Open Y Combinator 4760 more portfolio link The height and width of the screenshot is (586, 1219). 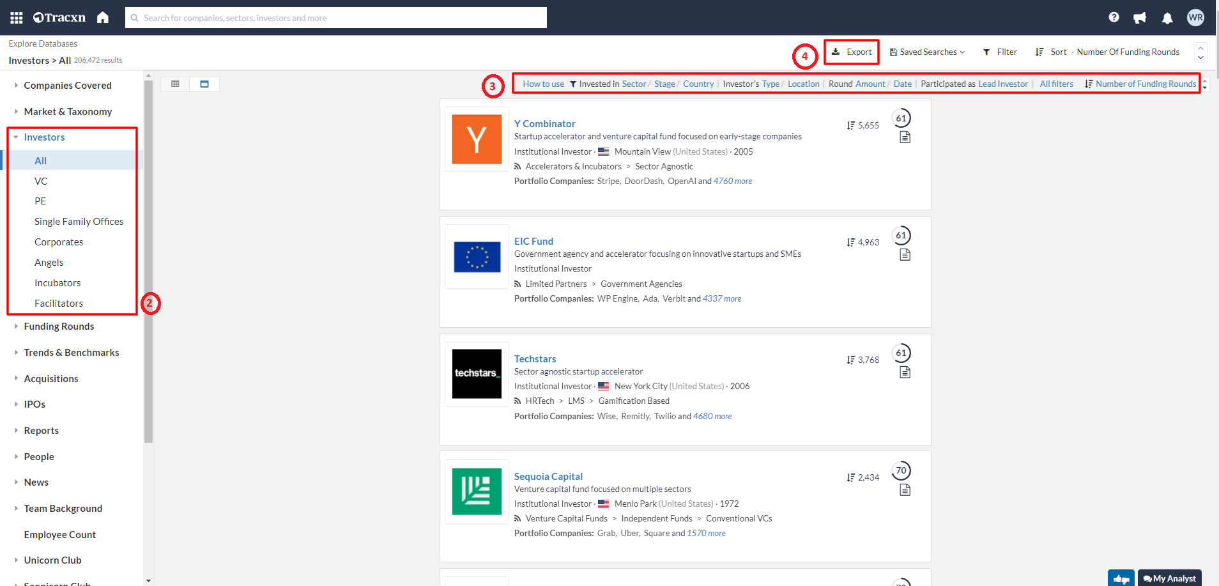coord(733,181)
